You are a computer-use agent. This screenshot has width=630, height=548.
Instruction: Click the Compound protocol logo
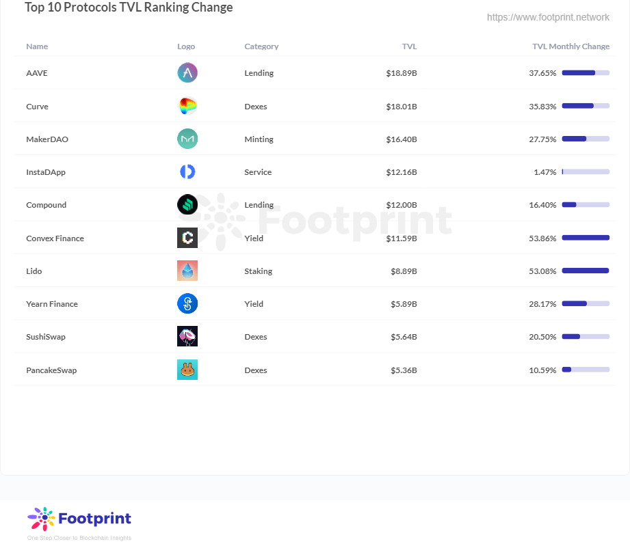click(187, 204)
